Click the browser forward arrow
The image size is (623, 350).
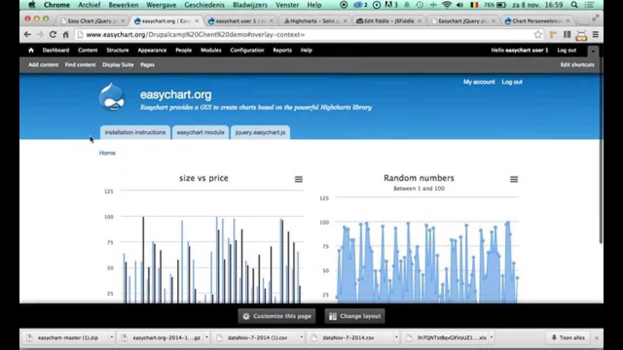40,35
